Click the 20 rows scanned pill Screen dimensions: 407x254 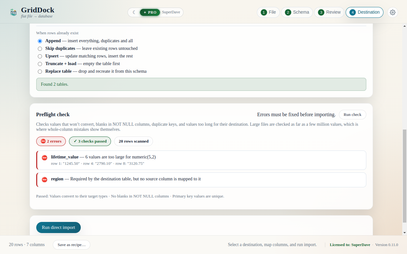[x=134, y=141]
